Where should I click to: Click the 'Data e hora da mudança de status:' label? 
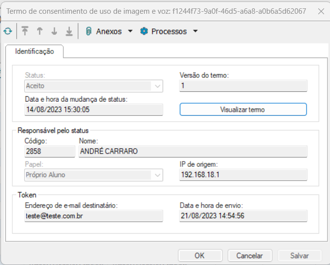pyautogui.click(x=76, y=99)
